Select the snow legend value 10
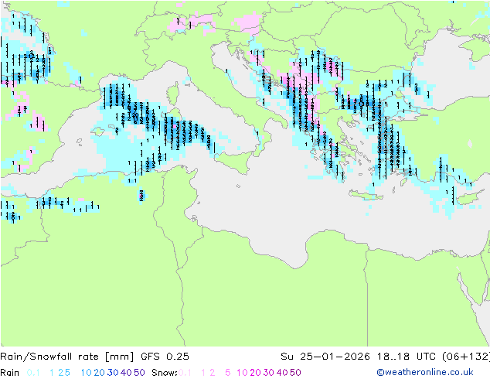 (x=242, y=373)
